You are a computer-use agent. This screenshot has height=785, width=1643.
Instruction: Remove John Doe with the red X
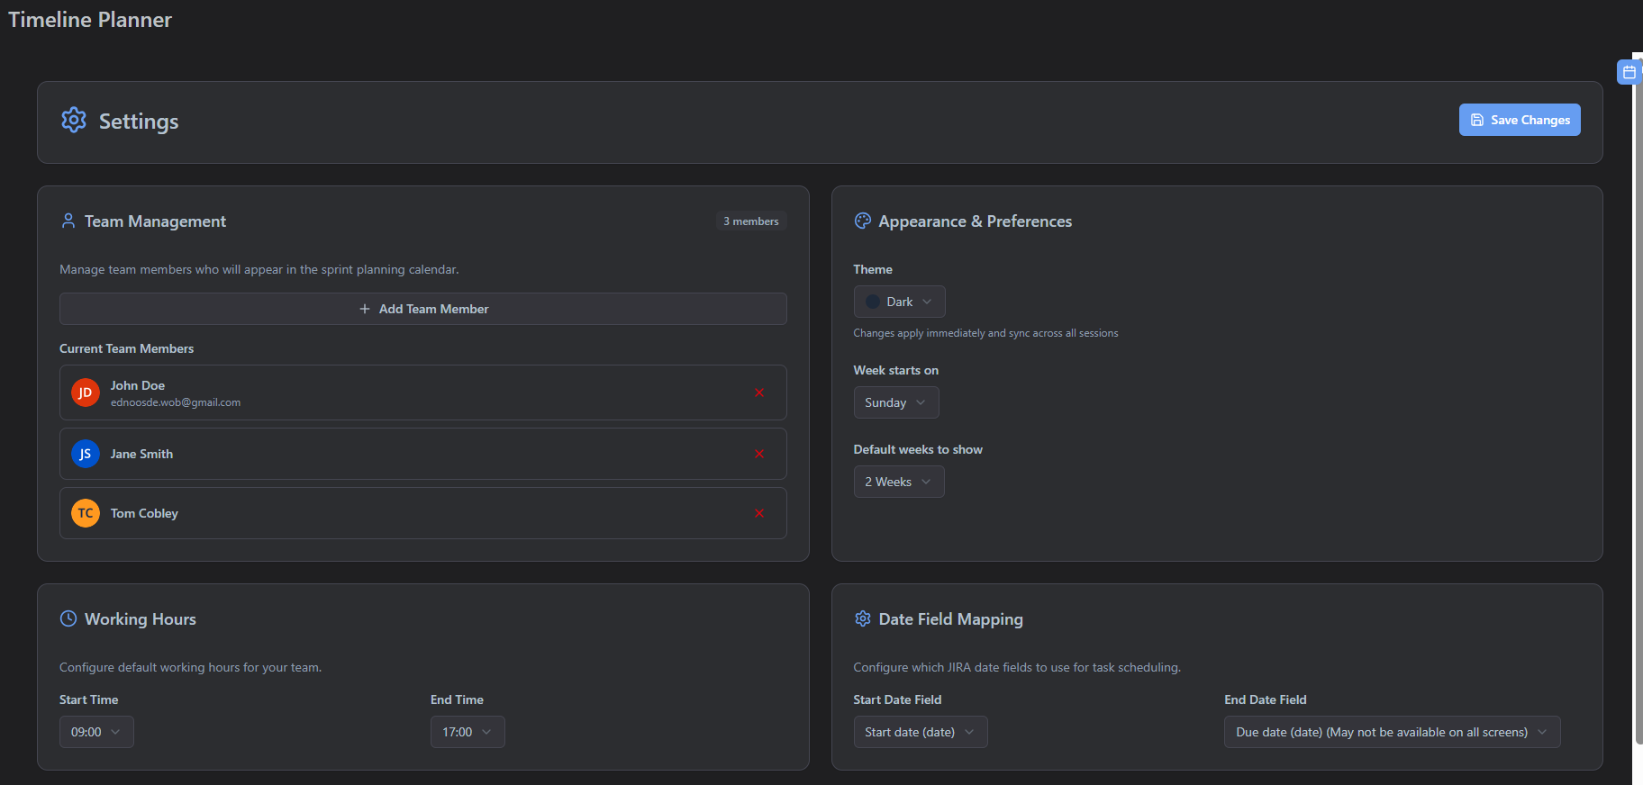[x=759, y=392]
